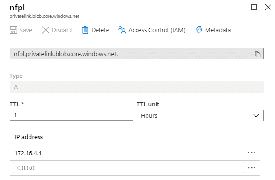Expand the TTL unit dropdown chevron
Image resolution: width=275 pixels, height=180 pixels.
click(256, 115)
